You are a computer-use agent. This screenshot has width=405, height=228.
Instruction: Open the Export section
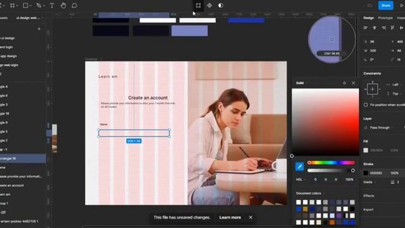pyautogui.click(x=368, y=210)
